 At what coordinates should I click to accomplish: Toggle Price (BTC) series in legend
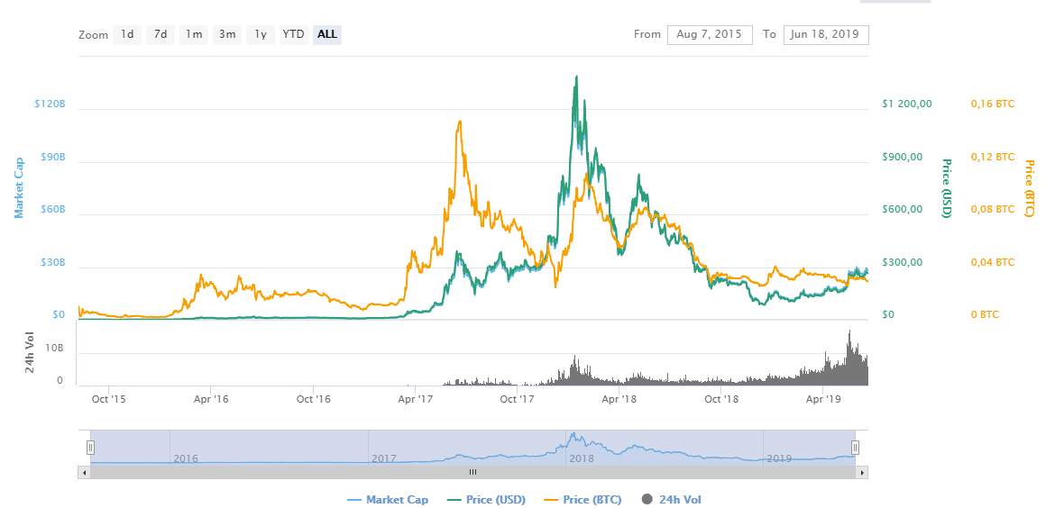point(582,500)
